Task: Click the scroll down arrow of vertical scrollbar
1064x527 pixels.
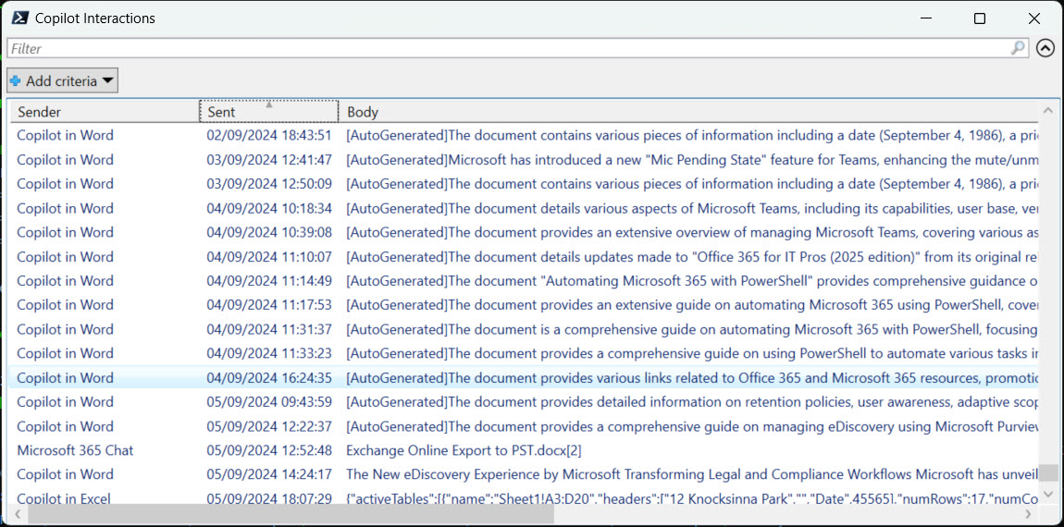Action: pyautogui.click(x=1047, y=495)
